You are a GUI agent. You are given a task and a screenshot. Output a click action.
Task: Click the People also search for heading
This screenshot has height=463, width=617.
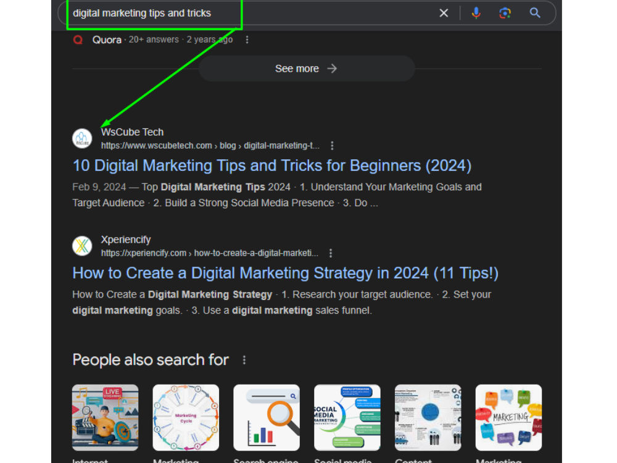tap(151, 360)
